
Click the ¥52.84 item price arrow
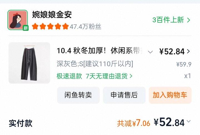click(188, 51)
